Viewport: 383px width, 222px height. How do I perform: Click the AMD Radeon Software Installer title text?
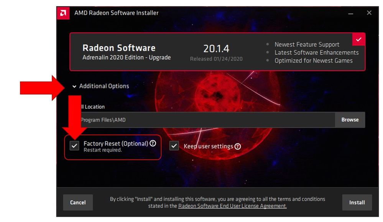coord(117,13)
